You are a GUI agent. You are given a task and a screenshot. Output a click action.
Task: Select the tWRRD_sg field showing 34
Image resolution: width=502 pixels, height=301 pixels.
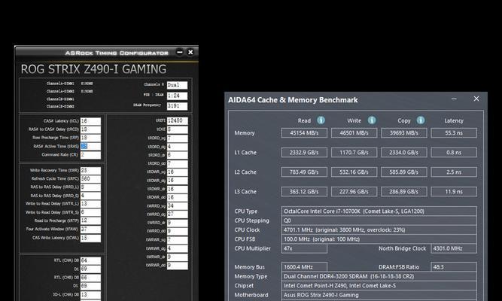tap(178, 206)
